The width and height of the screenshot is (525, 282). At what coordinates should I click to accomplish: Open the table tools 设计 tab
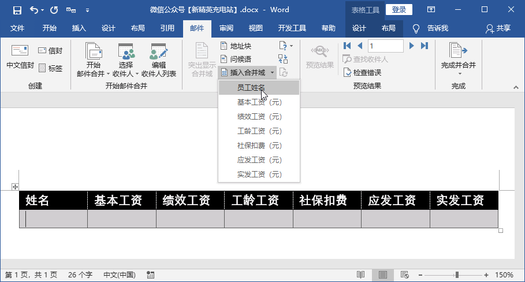click(359, 28)
